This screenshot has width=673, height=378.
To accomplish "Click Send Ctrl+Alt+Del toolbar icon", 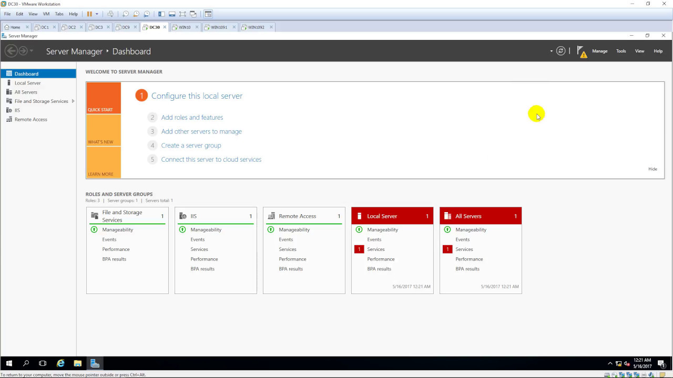I will (110, 14).
